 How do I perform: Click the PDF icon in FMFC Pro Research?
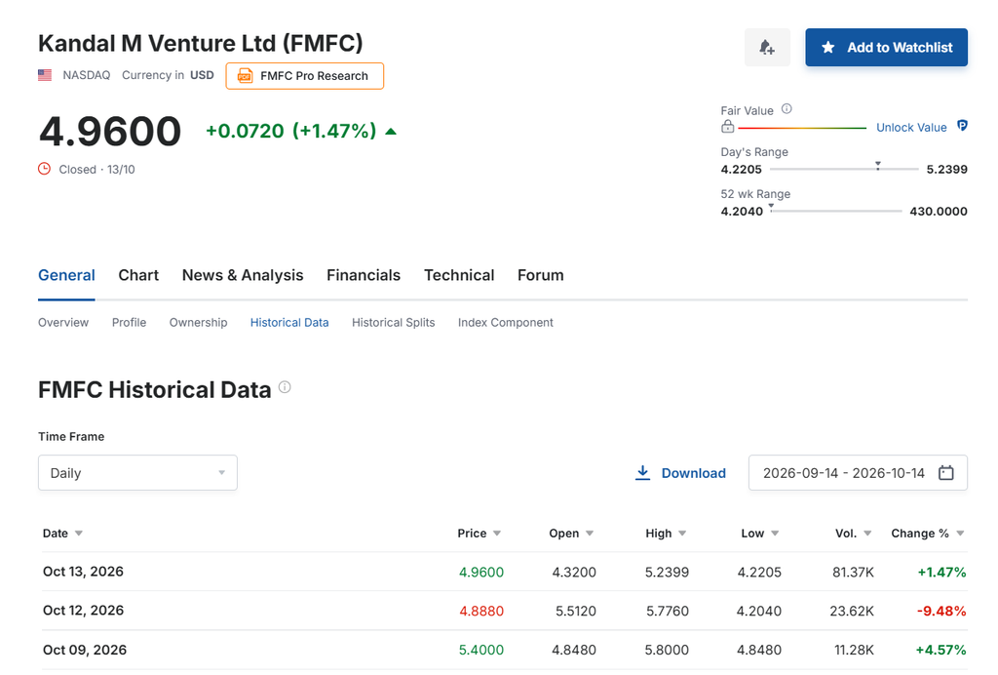click(245, 76)
